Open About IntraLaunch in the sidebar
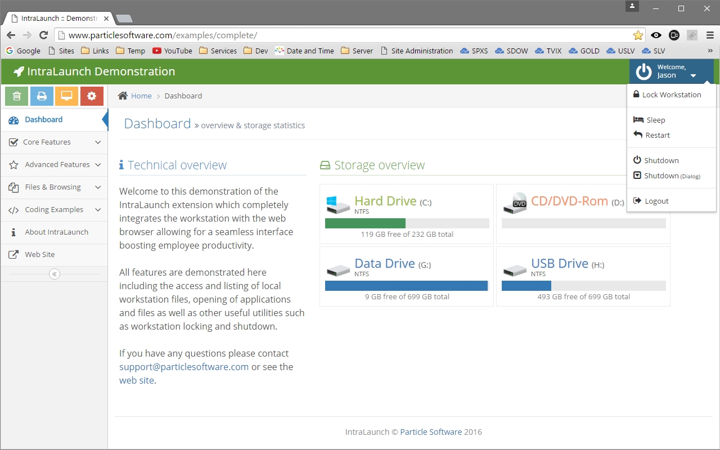This screenshot has width=720, height=450. [x=54, y=232]
